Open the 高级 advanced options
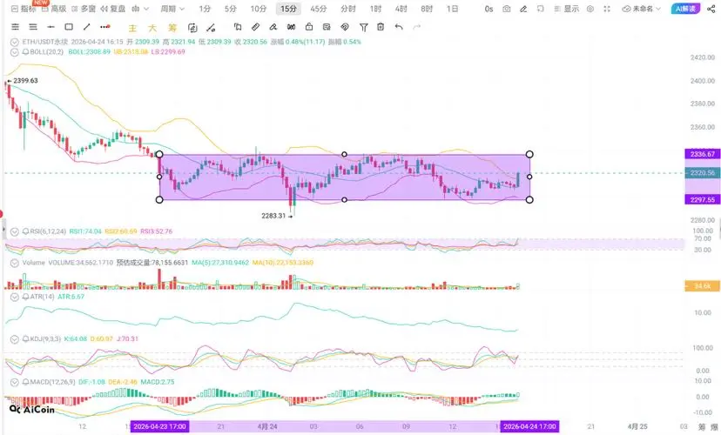The height and width of the screenshot is (435, 721). [x=54, y=9]
